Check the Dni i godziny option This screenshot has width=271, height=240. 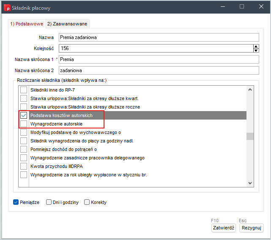pos(49,202)
